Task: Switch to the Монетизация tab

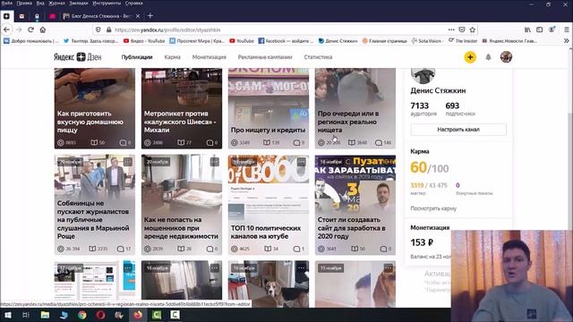Action: tap(209, 57)
